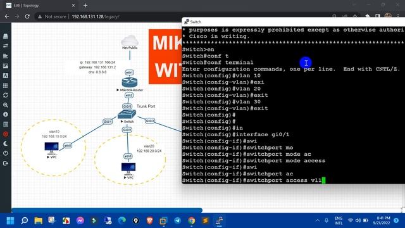This screenshot has height=228, width=405.
Task: Click the 'vlan10 192.168.10.0/24' label
Action: click(x=54, y=134)
